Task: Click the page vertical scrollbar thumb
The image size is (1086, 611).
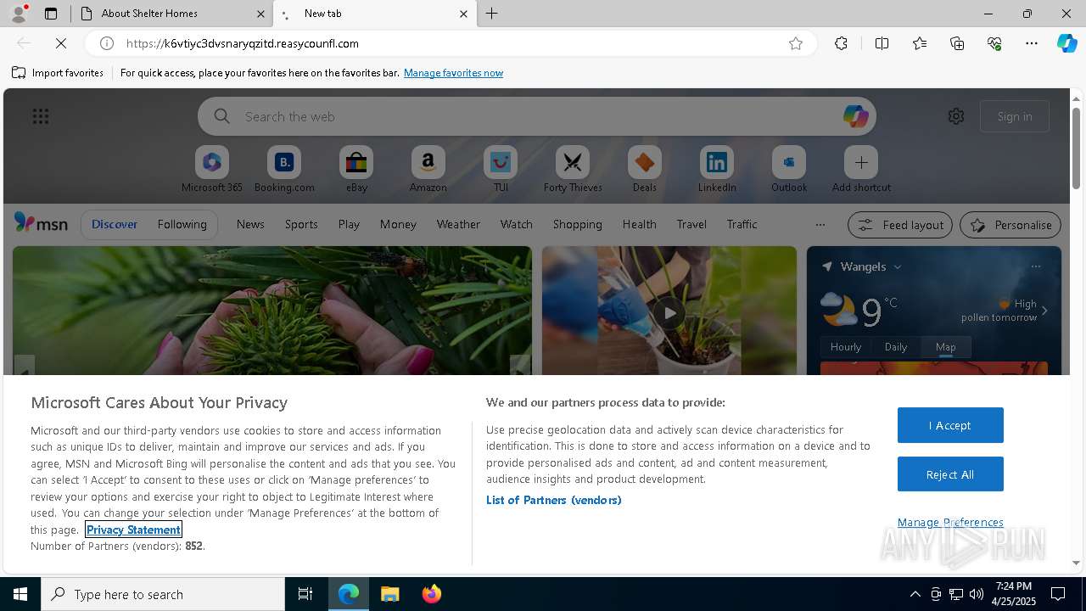Action: 1076,148
